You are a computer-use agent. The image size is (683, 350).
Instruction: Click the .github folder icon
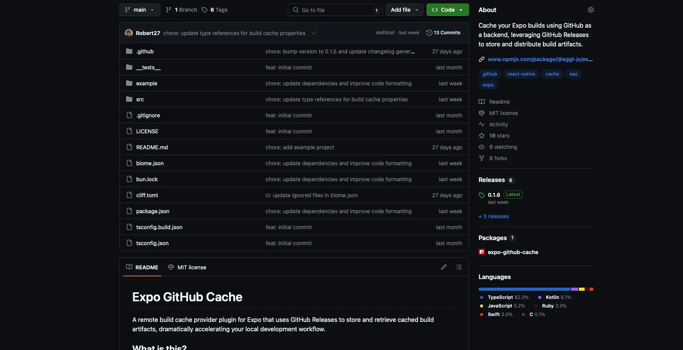click(129, 51)
